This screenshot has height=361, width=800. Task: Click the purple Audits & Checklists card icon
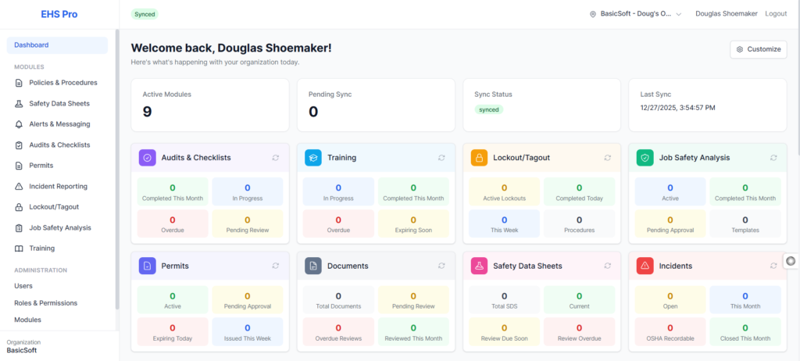(x=148, y=157)
